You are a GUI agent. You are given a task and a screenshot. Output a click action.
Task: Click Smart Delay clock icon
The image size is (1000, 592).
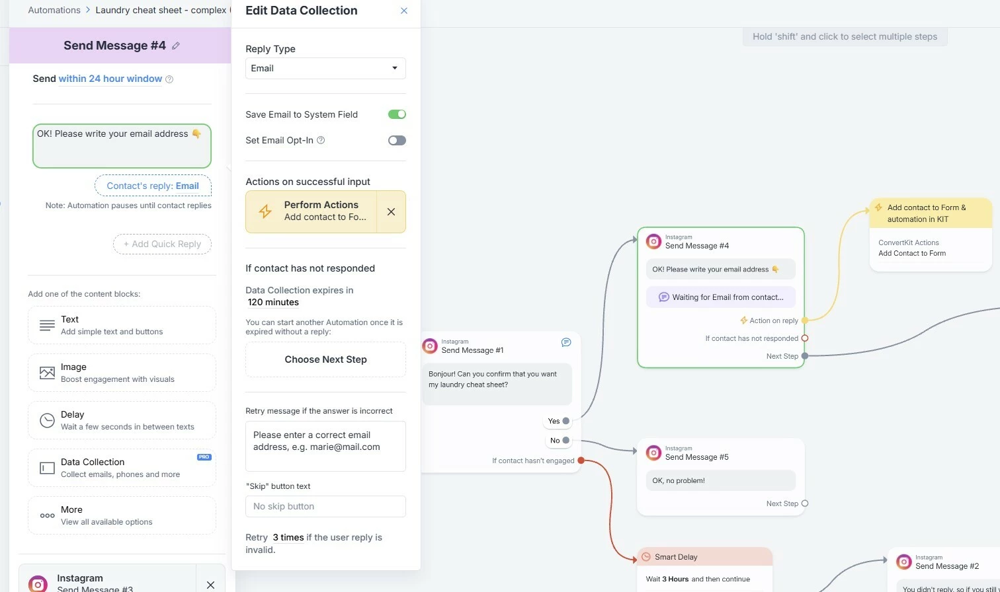[x=646, y=557]
